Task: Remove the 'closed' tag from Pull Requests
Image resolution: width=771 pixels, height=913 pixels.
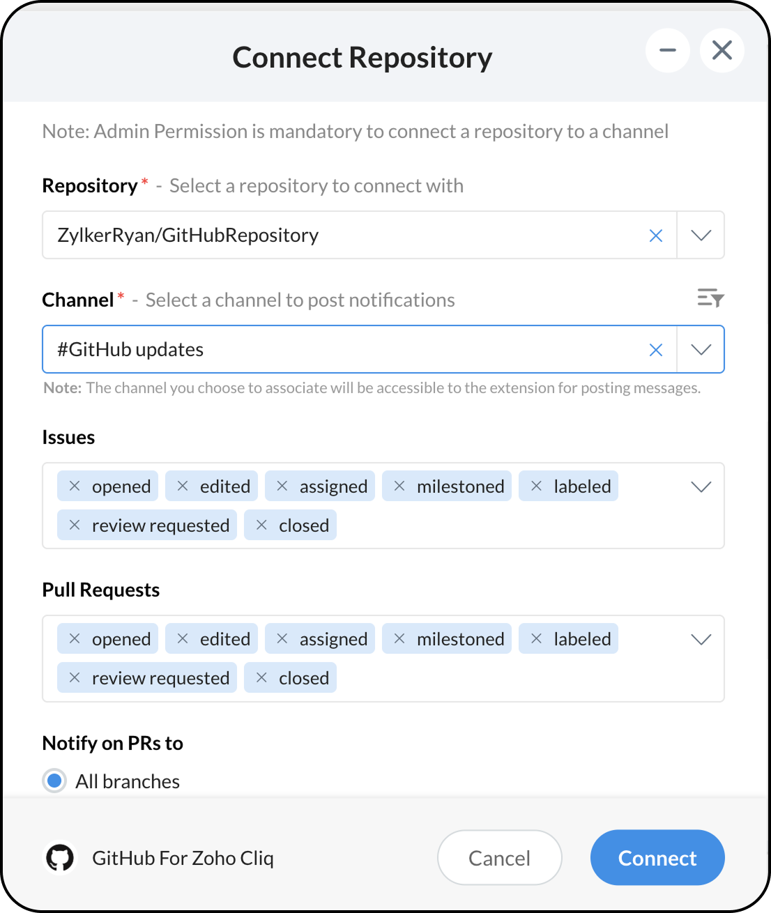Action: pyautogui.click(x=261, y=678)
